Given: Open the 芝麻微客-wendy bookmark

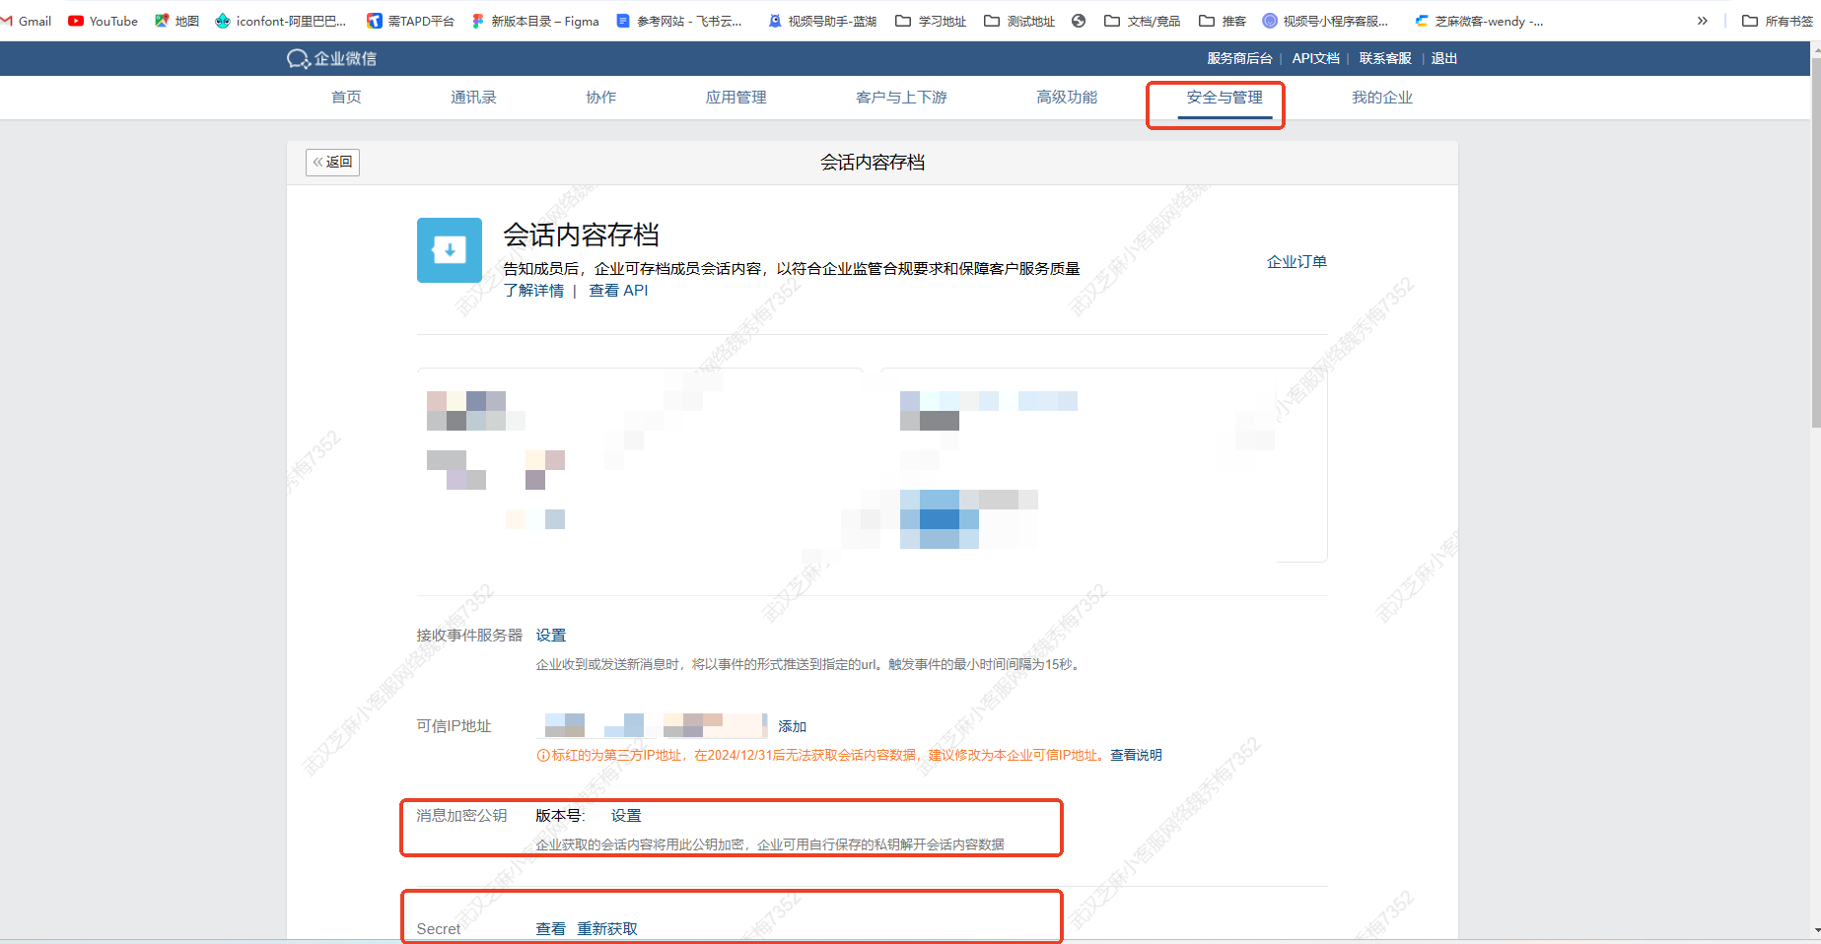Looking at the screenshot, I should pos(1479,21).
